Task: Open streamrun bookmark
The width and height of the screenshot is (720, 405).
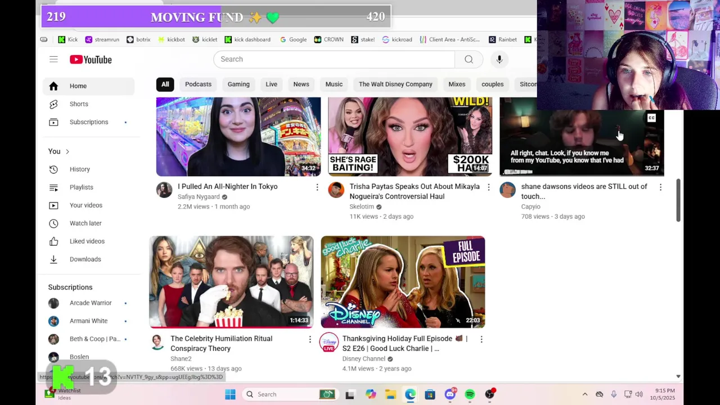Action: tap(102, 39)
